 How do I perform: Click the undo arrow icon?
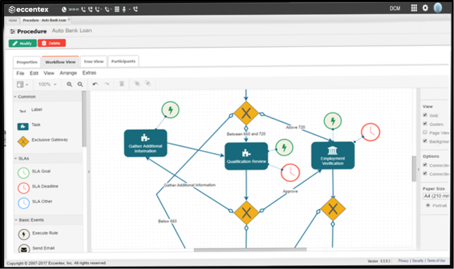click(95, 84)
